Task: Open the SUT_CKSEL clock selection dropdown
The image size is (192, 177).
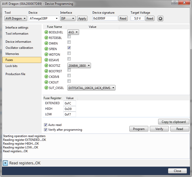Action: coord(91,88)
